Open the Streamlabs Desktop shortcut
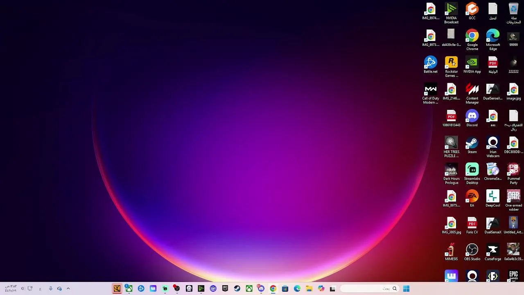This screenshot has width=524, height=295. [472, 174]
